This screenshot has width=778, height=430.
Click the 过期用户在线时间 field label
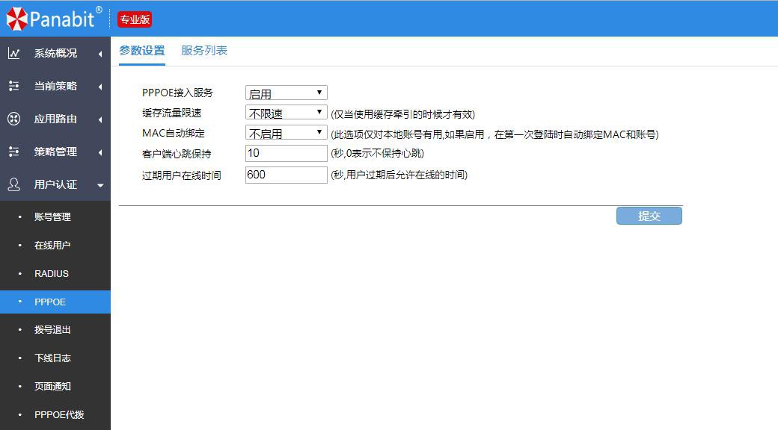pyautogui.click(x=182, y=175)
